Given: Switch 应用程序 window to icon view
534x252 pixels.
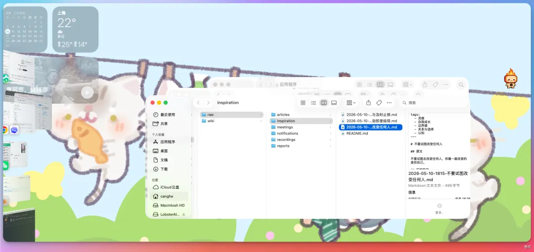Looking at the screenshot, I should pos(359,84).
